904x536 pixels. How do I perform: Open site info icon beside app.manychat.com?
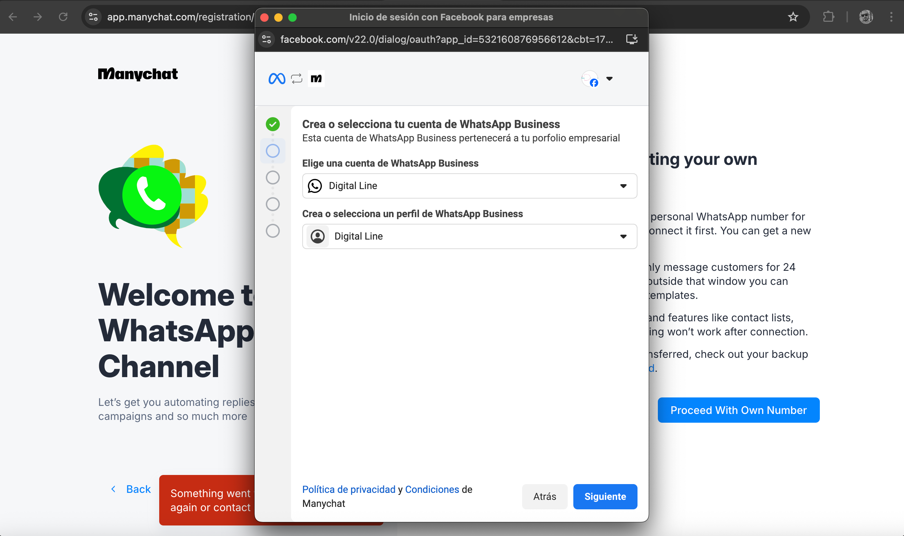click(93, 17)
